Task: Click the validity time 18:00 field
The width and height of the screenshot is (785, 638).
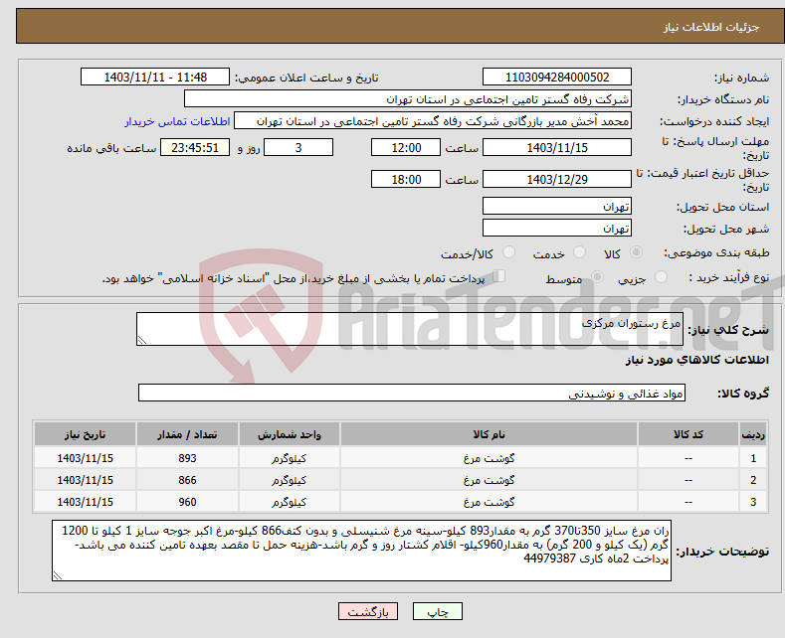Action: (x=406, y=179)
